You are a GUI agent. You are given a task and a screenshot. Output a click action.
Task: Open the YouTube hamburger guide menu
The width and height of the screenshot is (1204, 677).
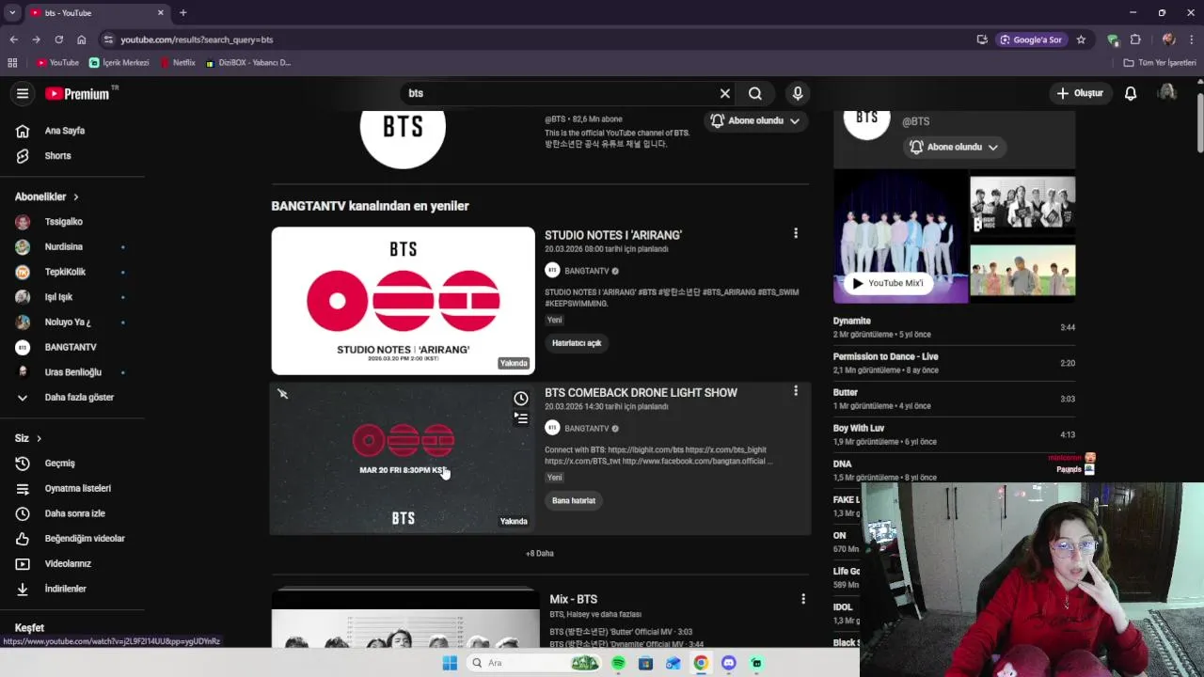point(23,93)
